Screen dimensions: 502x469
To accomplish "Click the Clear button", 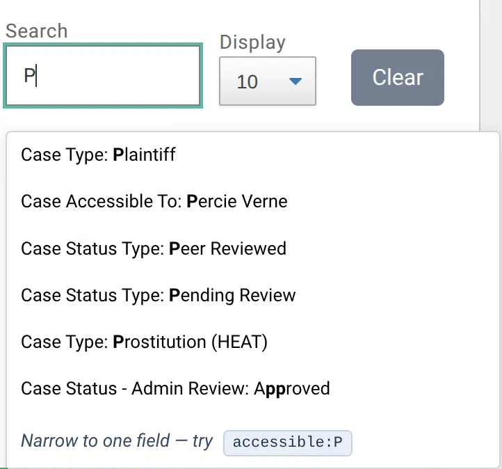I will (397, 77).
